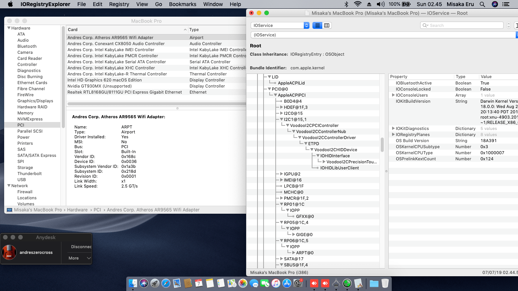Open App Store from the dock
518x291 pixels.
[287, 283]
